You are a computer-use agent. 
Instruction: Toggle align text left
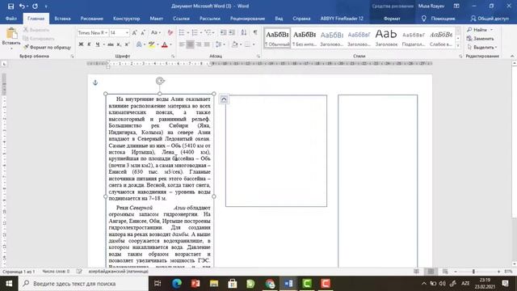point(182,44)
